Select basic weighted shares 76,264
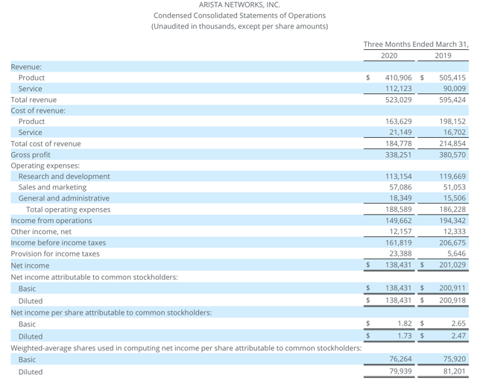Viewport: 477px width, 384px height. coord(400,359)
